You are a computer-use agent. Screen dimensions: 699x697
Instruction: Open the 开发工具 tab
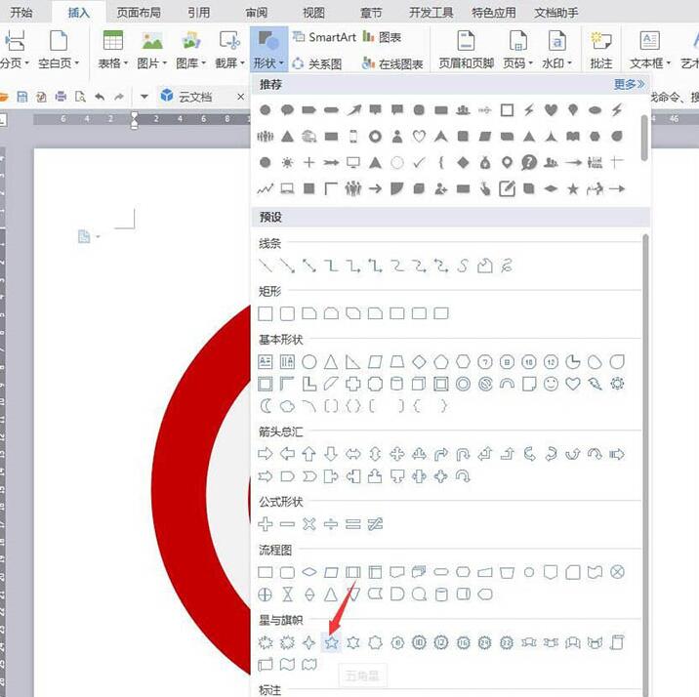click(x=432, y=12)
